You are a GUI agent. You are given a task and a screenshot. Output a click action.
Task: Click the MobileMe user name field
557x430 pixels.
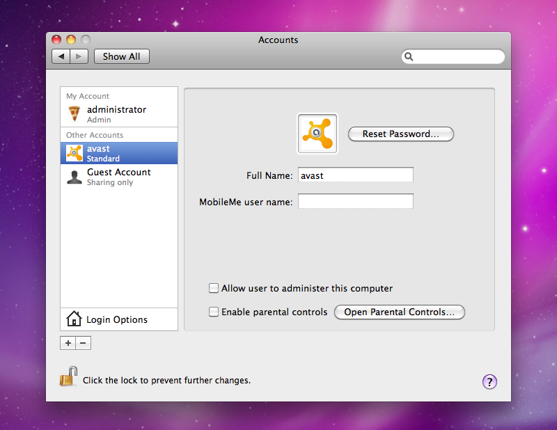pos(356,201)
